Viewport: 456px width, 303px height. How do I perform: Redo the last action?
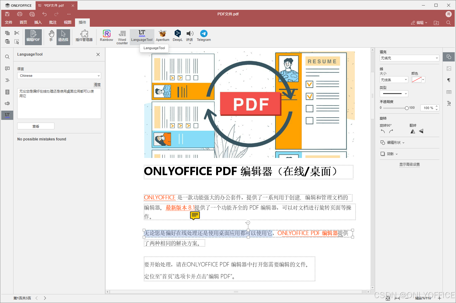[56, 14]
